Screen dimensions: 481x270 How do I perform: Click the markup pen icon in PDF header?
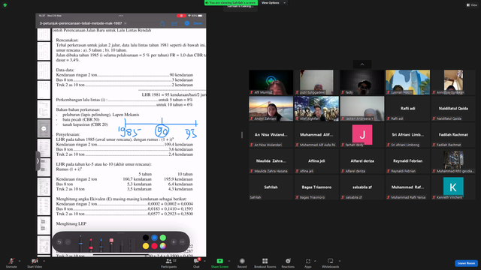point(174,23)
